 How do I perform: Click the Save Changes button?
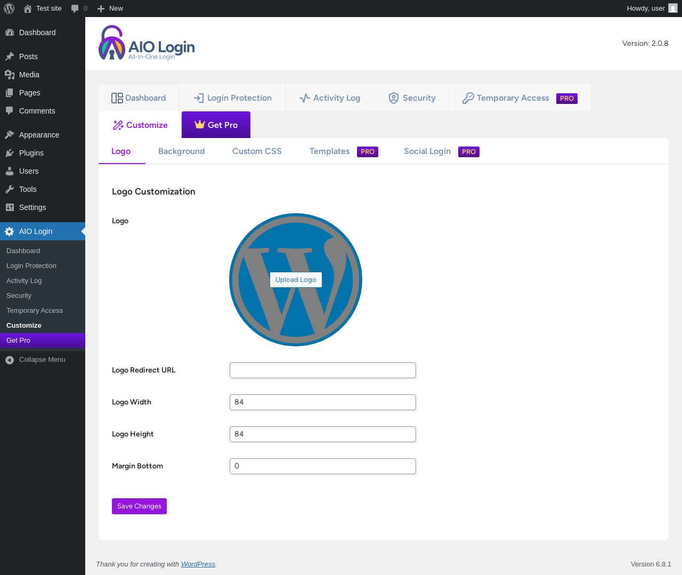[139, 506]
